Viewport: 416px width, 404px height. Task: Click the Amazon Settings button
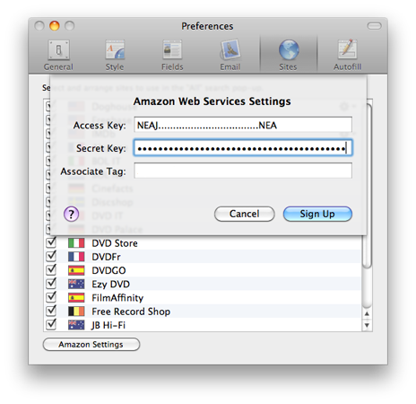[91, 345]
